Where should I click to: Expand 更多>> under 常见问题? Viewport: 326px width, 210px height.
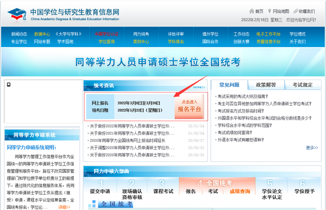tap(312, 148)
